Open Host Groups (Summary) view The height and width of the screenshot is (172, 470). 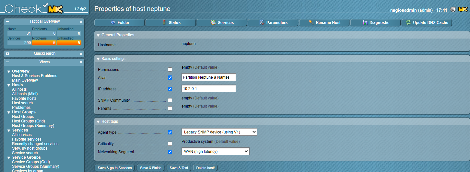point(33,126)
